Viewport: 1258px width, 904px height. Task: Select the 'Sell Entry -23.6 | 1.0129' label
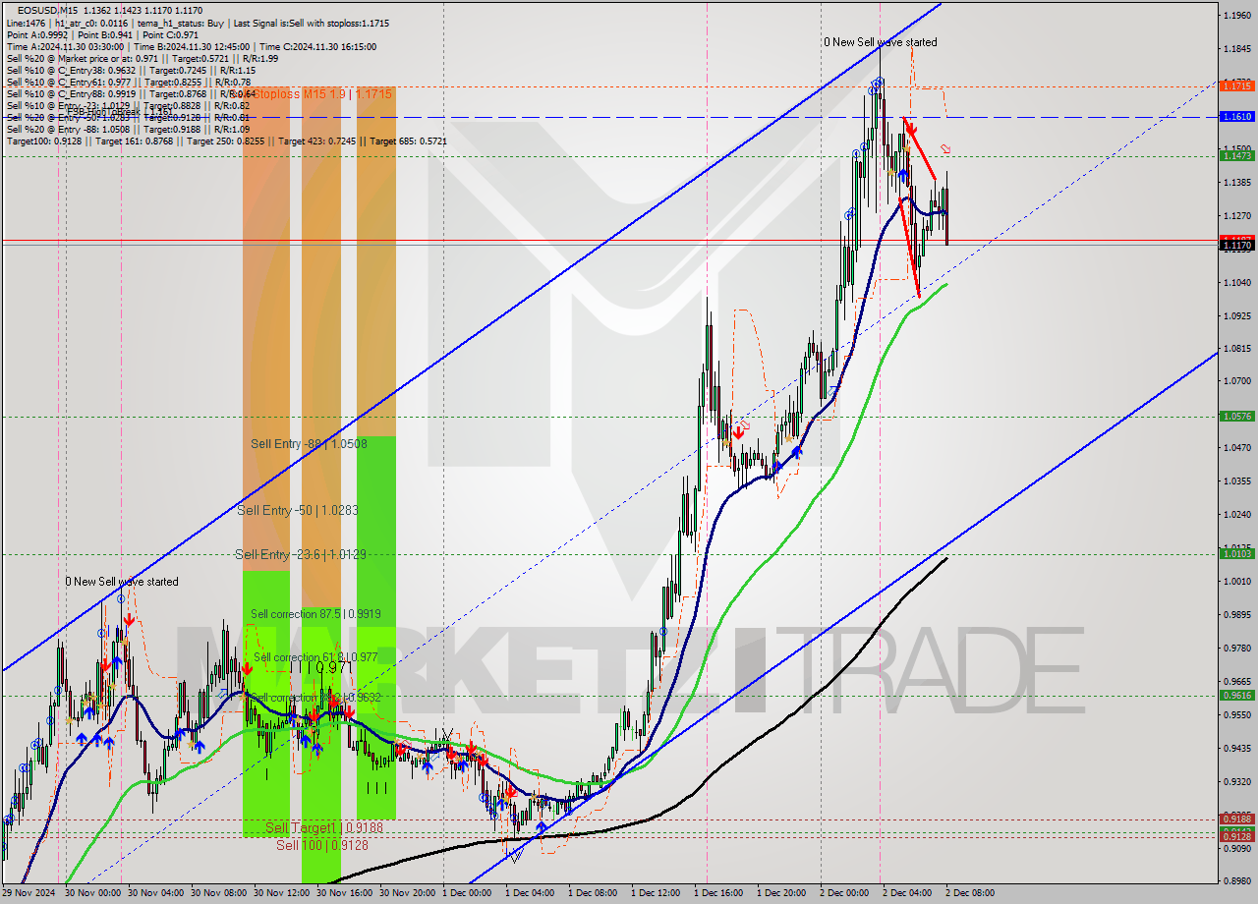(301, 555)
